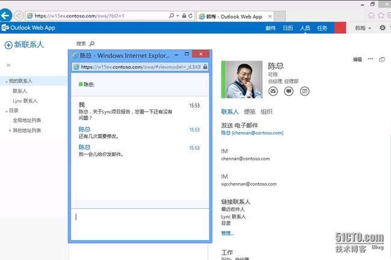Click the browser back arrow button
Viewport: 391px width, 260px height.
pyautogui.click(x=5, y=16)
